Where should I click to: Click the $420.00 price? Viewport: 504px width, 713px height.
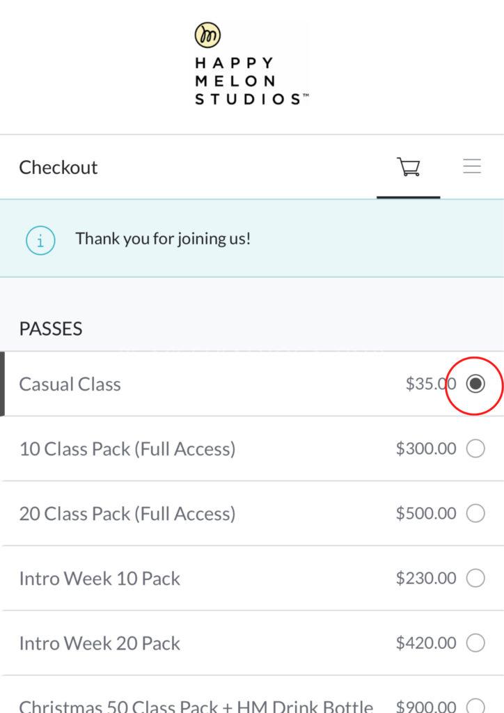point(426,643)
